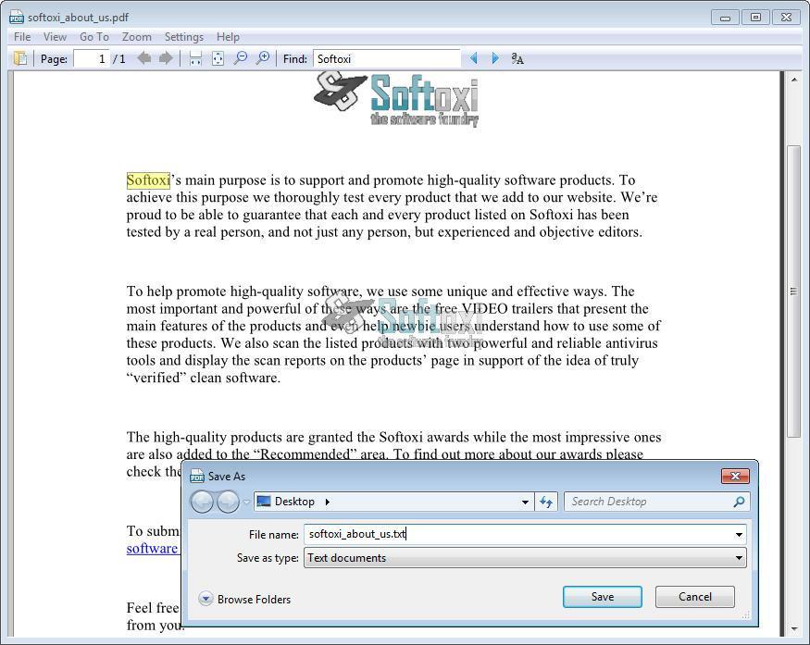The height and width of the screenshot is (645, 810).
Task: Click scrollbar down arrow
Action: point(793,629)
